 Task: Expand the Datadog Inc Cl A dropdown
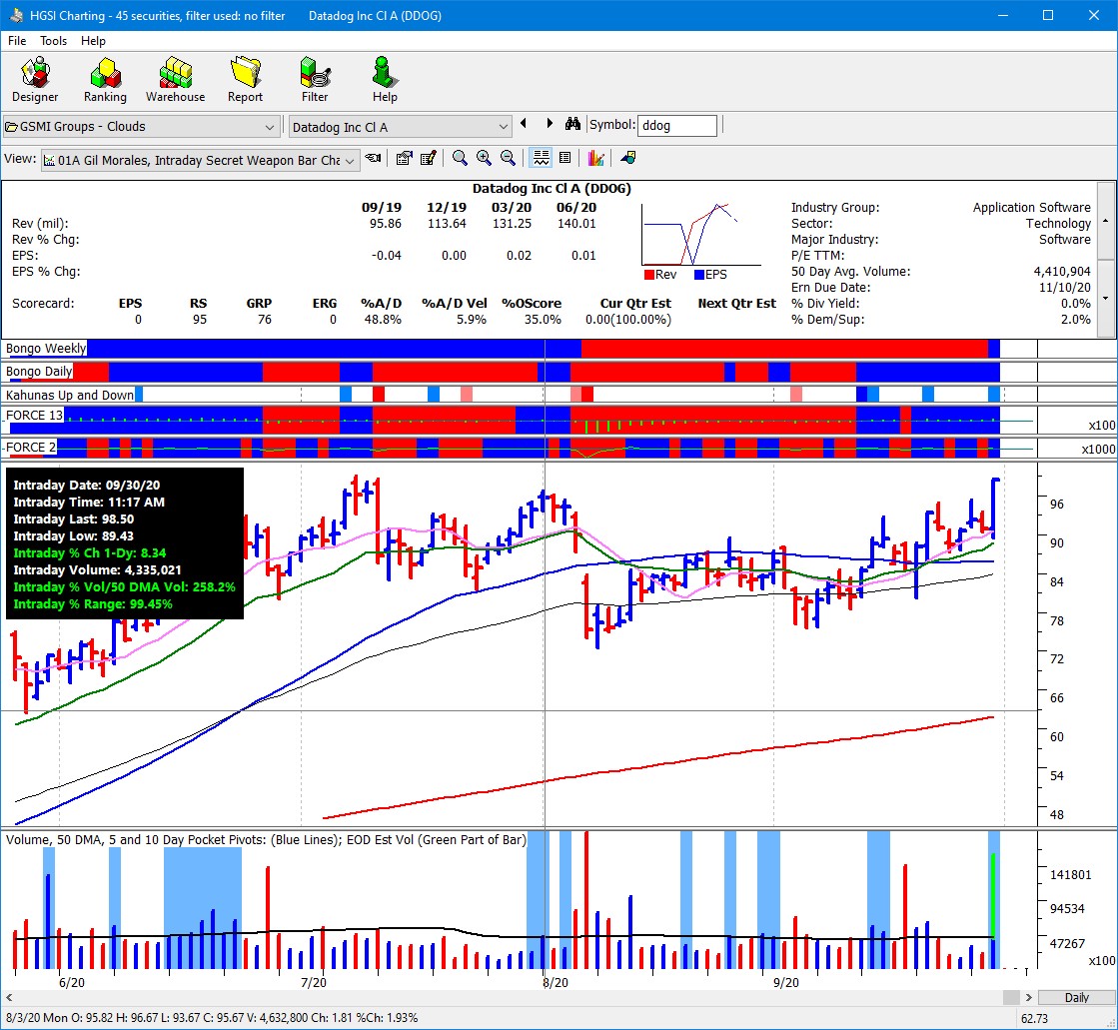tap(504, 127)
